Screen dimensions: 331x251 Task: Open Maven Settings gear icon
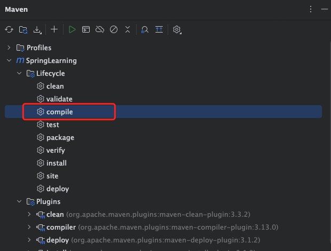pyautogui.click(x=177, y=29)
